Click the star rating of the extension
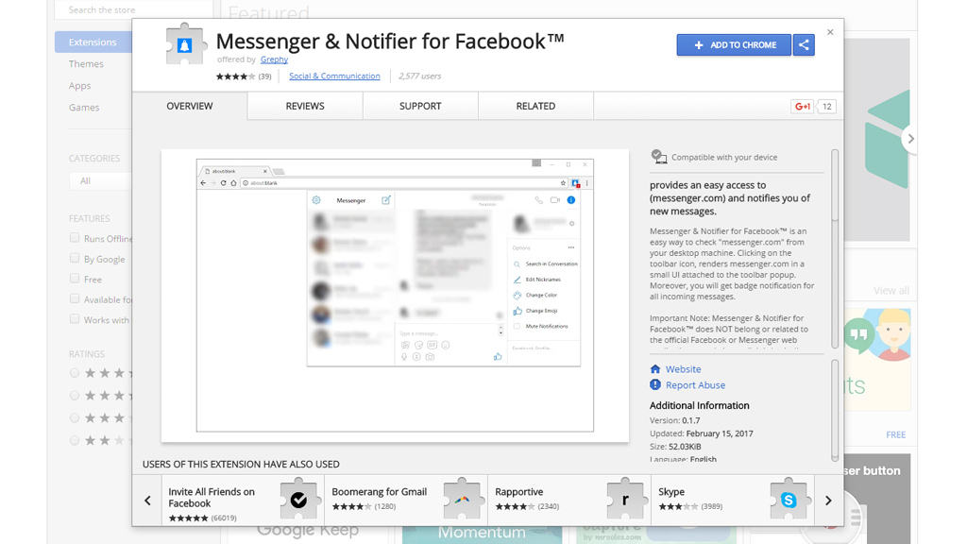967x544 pixels. point(235,76)
